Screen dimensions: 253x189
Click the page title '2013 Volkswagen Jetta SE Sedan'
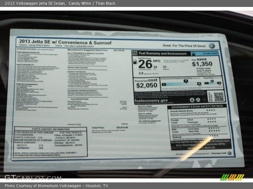[x=35, y=3]
